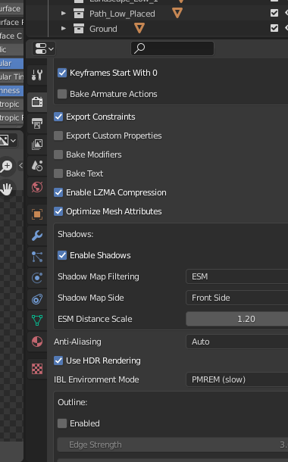Click the collection icon of Ground
The height and width of the screenshot is (462, 288).
(x=79, y=29)
